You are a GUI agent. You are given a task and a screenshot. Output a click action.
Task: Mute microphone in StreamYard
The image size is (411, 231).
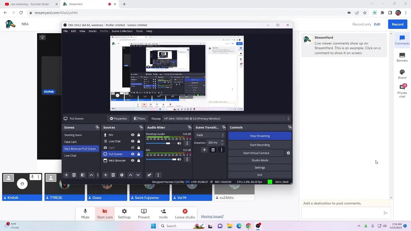click(x=85, y=213)
